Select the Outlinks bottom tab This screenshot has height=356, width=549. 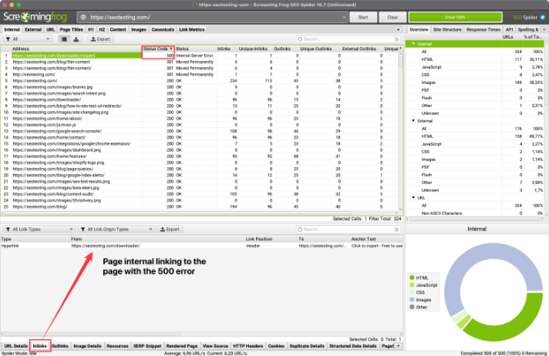[60, 346]
